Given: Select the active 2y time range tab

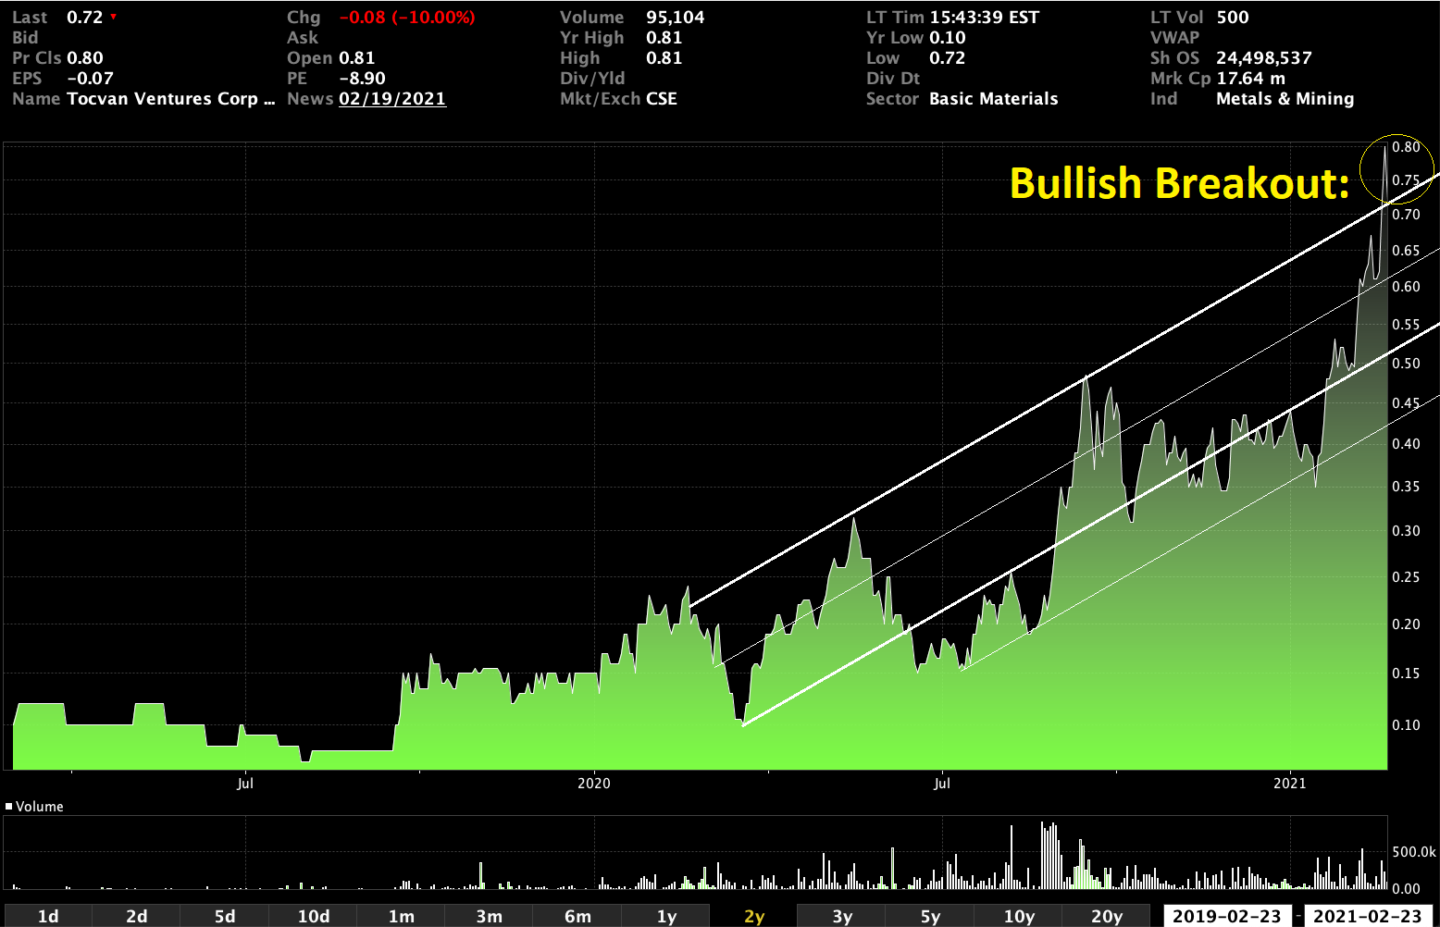Looking at the screenshot, I should tap(754, 916).
